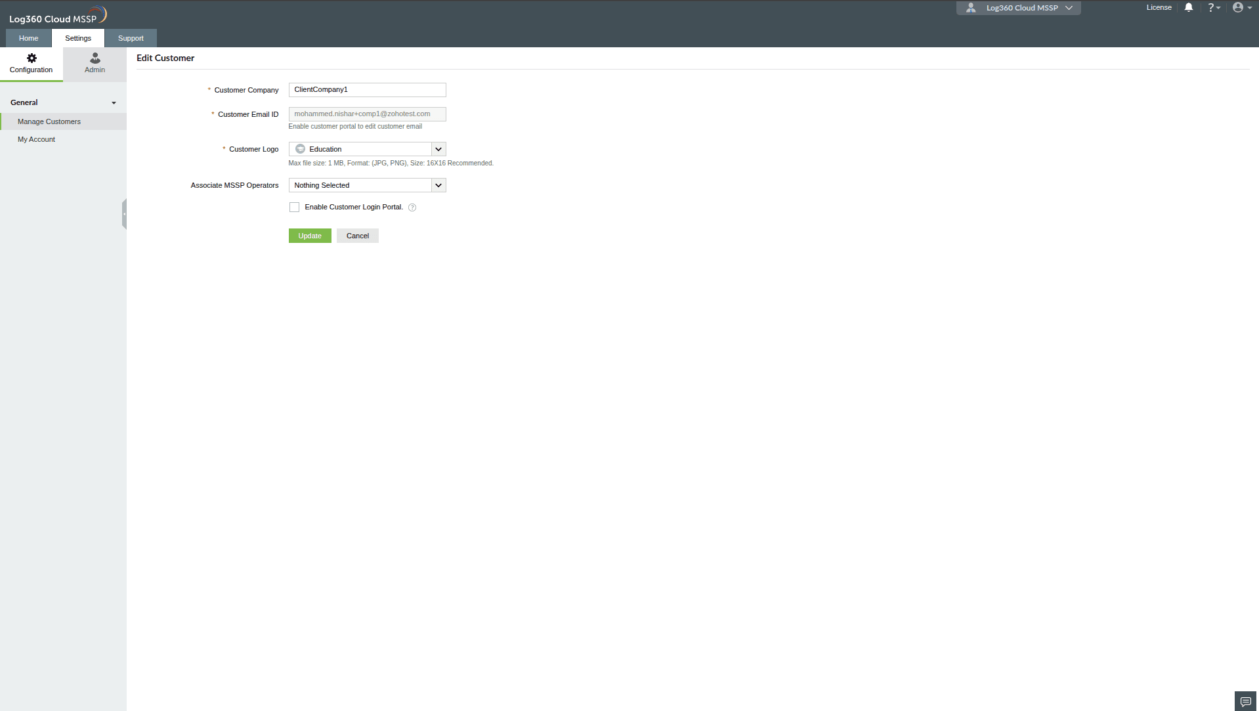Viewport: 1259px width, 711px height.
Task: Open the Customer Logo dropdown
Action: click(x=438, y=149)
